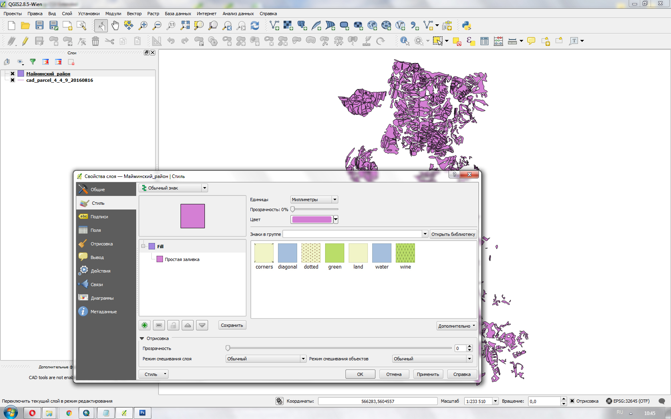
Task: Toggle extents and mouse position display icon
Action: pyautogui.click(x=280, y=401)
